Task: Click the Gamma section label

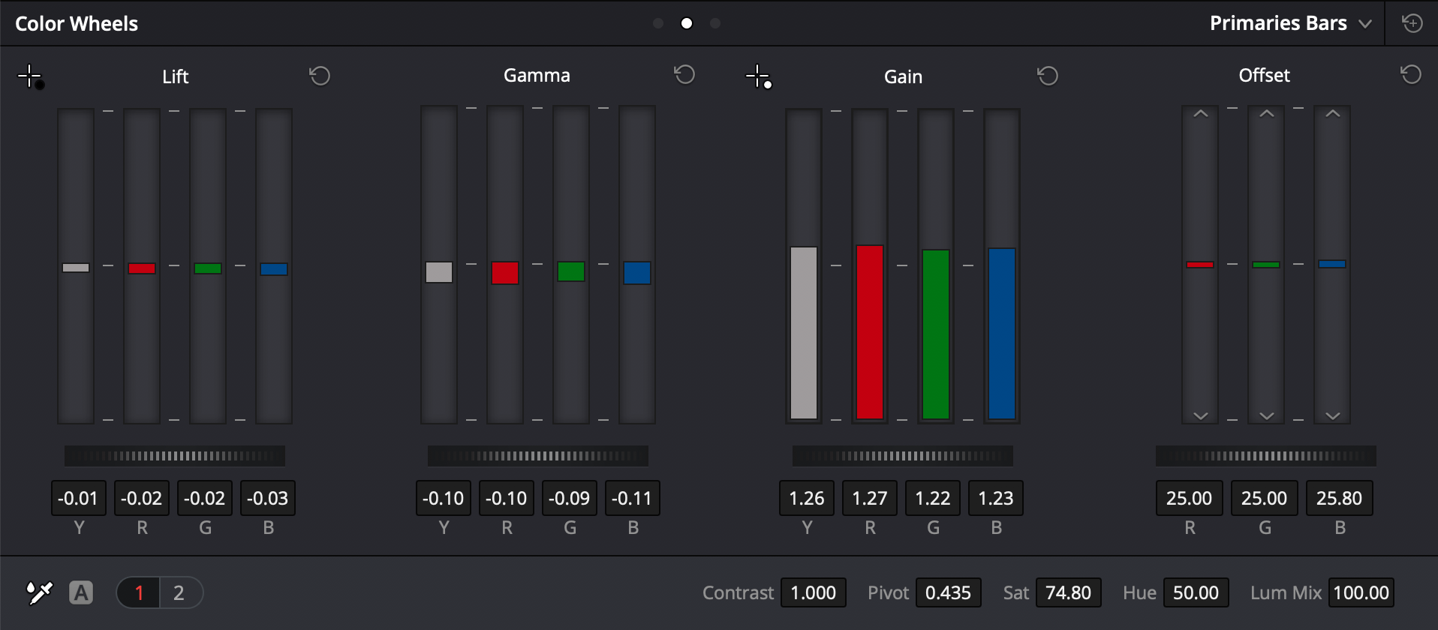Action: click(x=537, y=75)
